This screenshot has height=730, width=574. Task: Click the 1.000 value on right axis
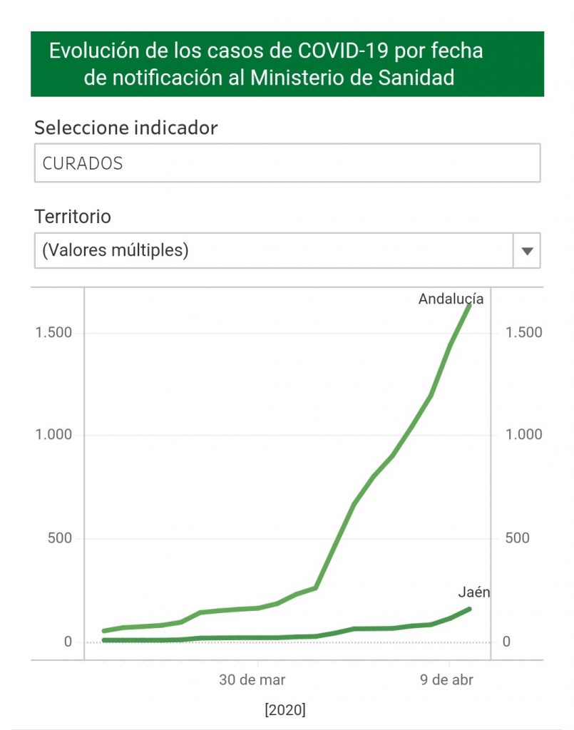[x=523, y=435]
